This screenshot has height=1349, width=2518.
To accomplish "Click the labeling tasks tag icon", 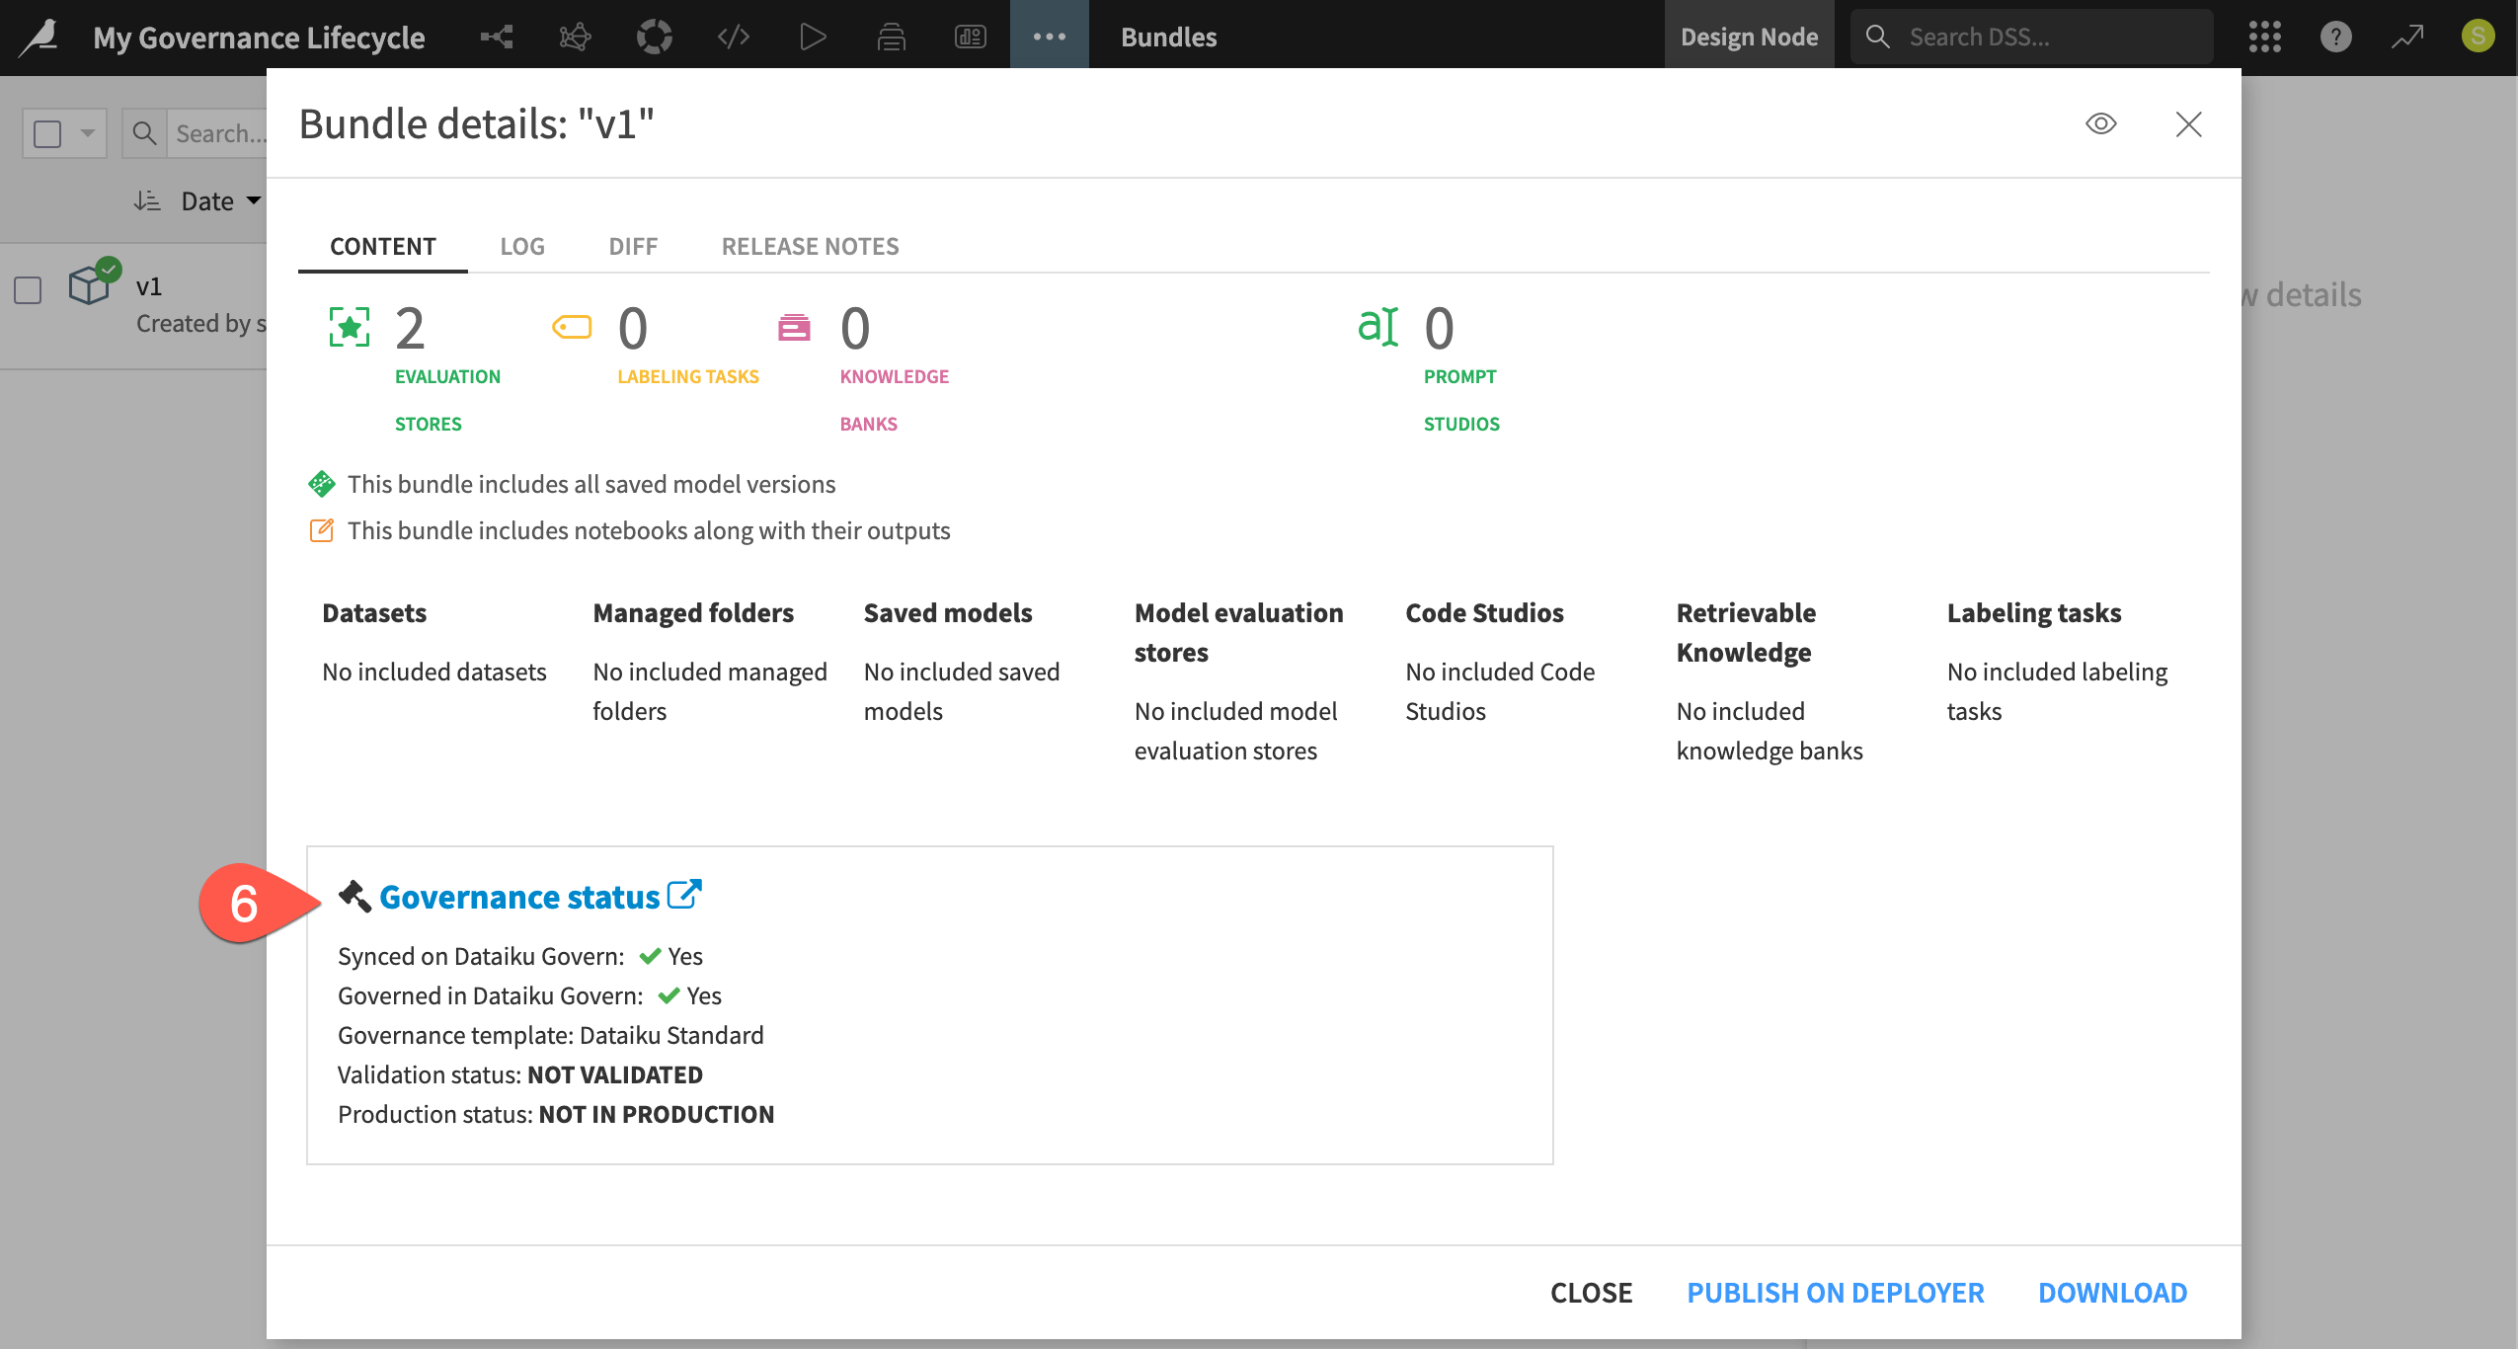I will click(572, 327).
